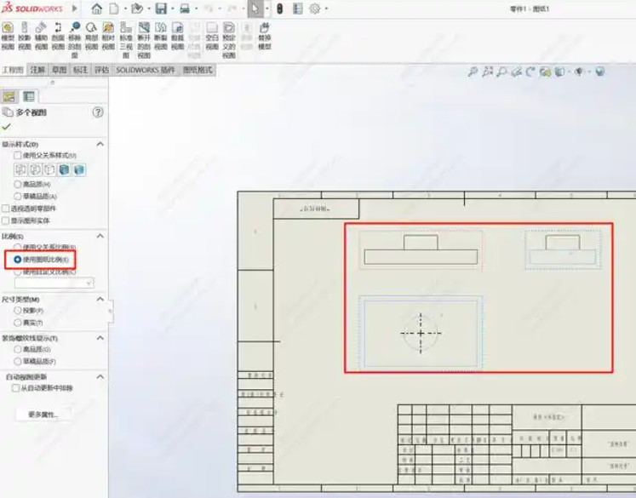Click the Previous View magnifier icon

pos(501,72)
